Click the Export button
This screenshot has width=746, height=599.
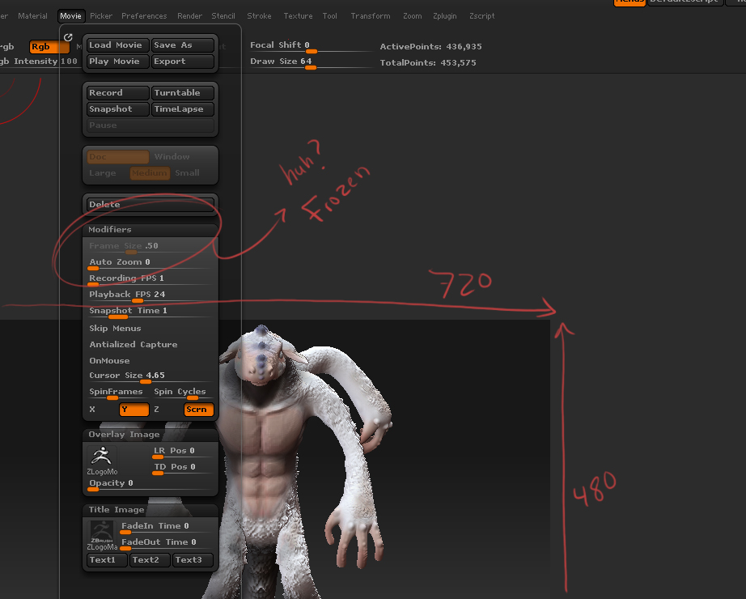tap(183, 62)
